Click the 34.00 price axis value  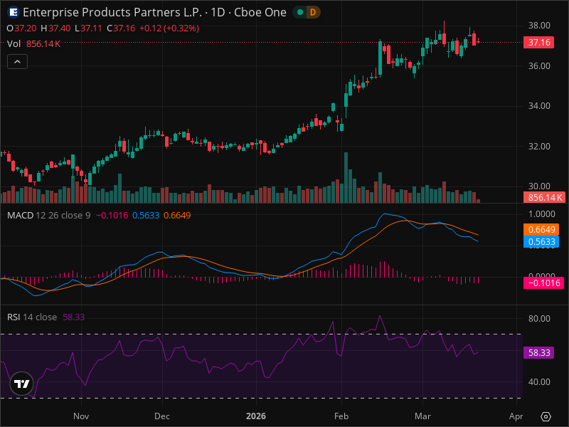[x=539, y=105]
